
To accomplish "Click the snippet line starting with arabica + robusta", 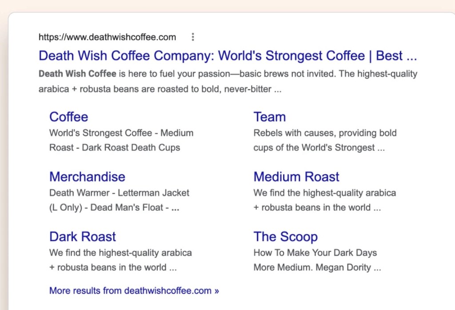I will [160, 89].
